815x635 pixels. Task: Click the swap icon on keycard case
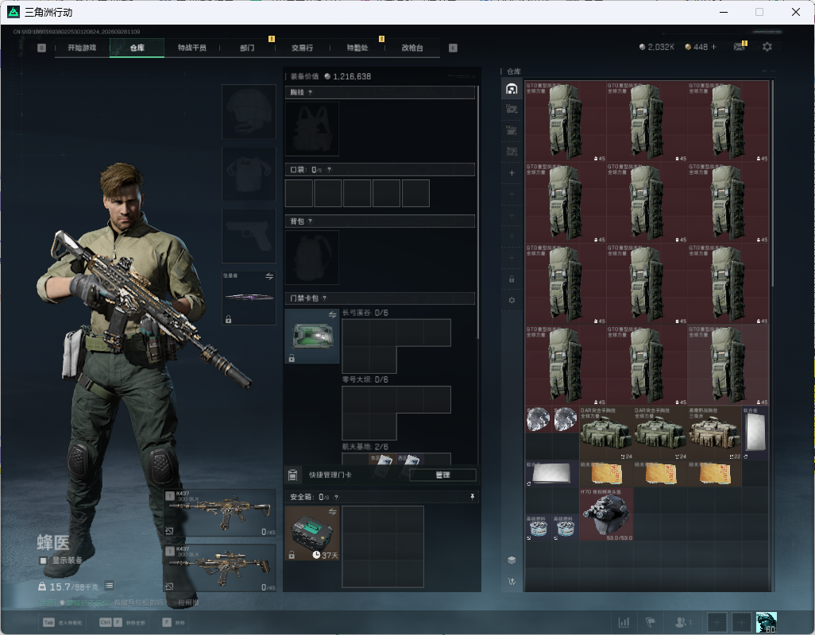click(332, 314)
